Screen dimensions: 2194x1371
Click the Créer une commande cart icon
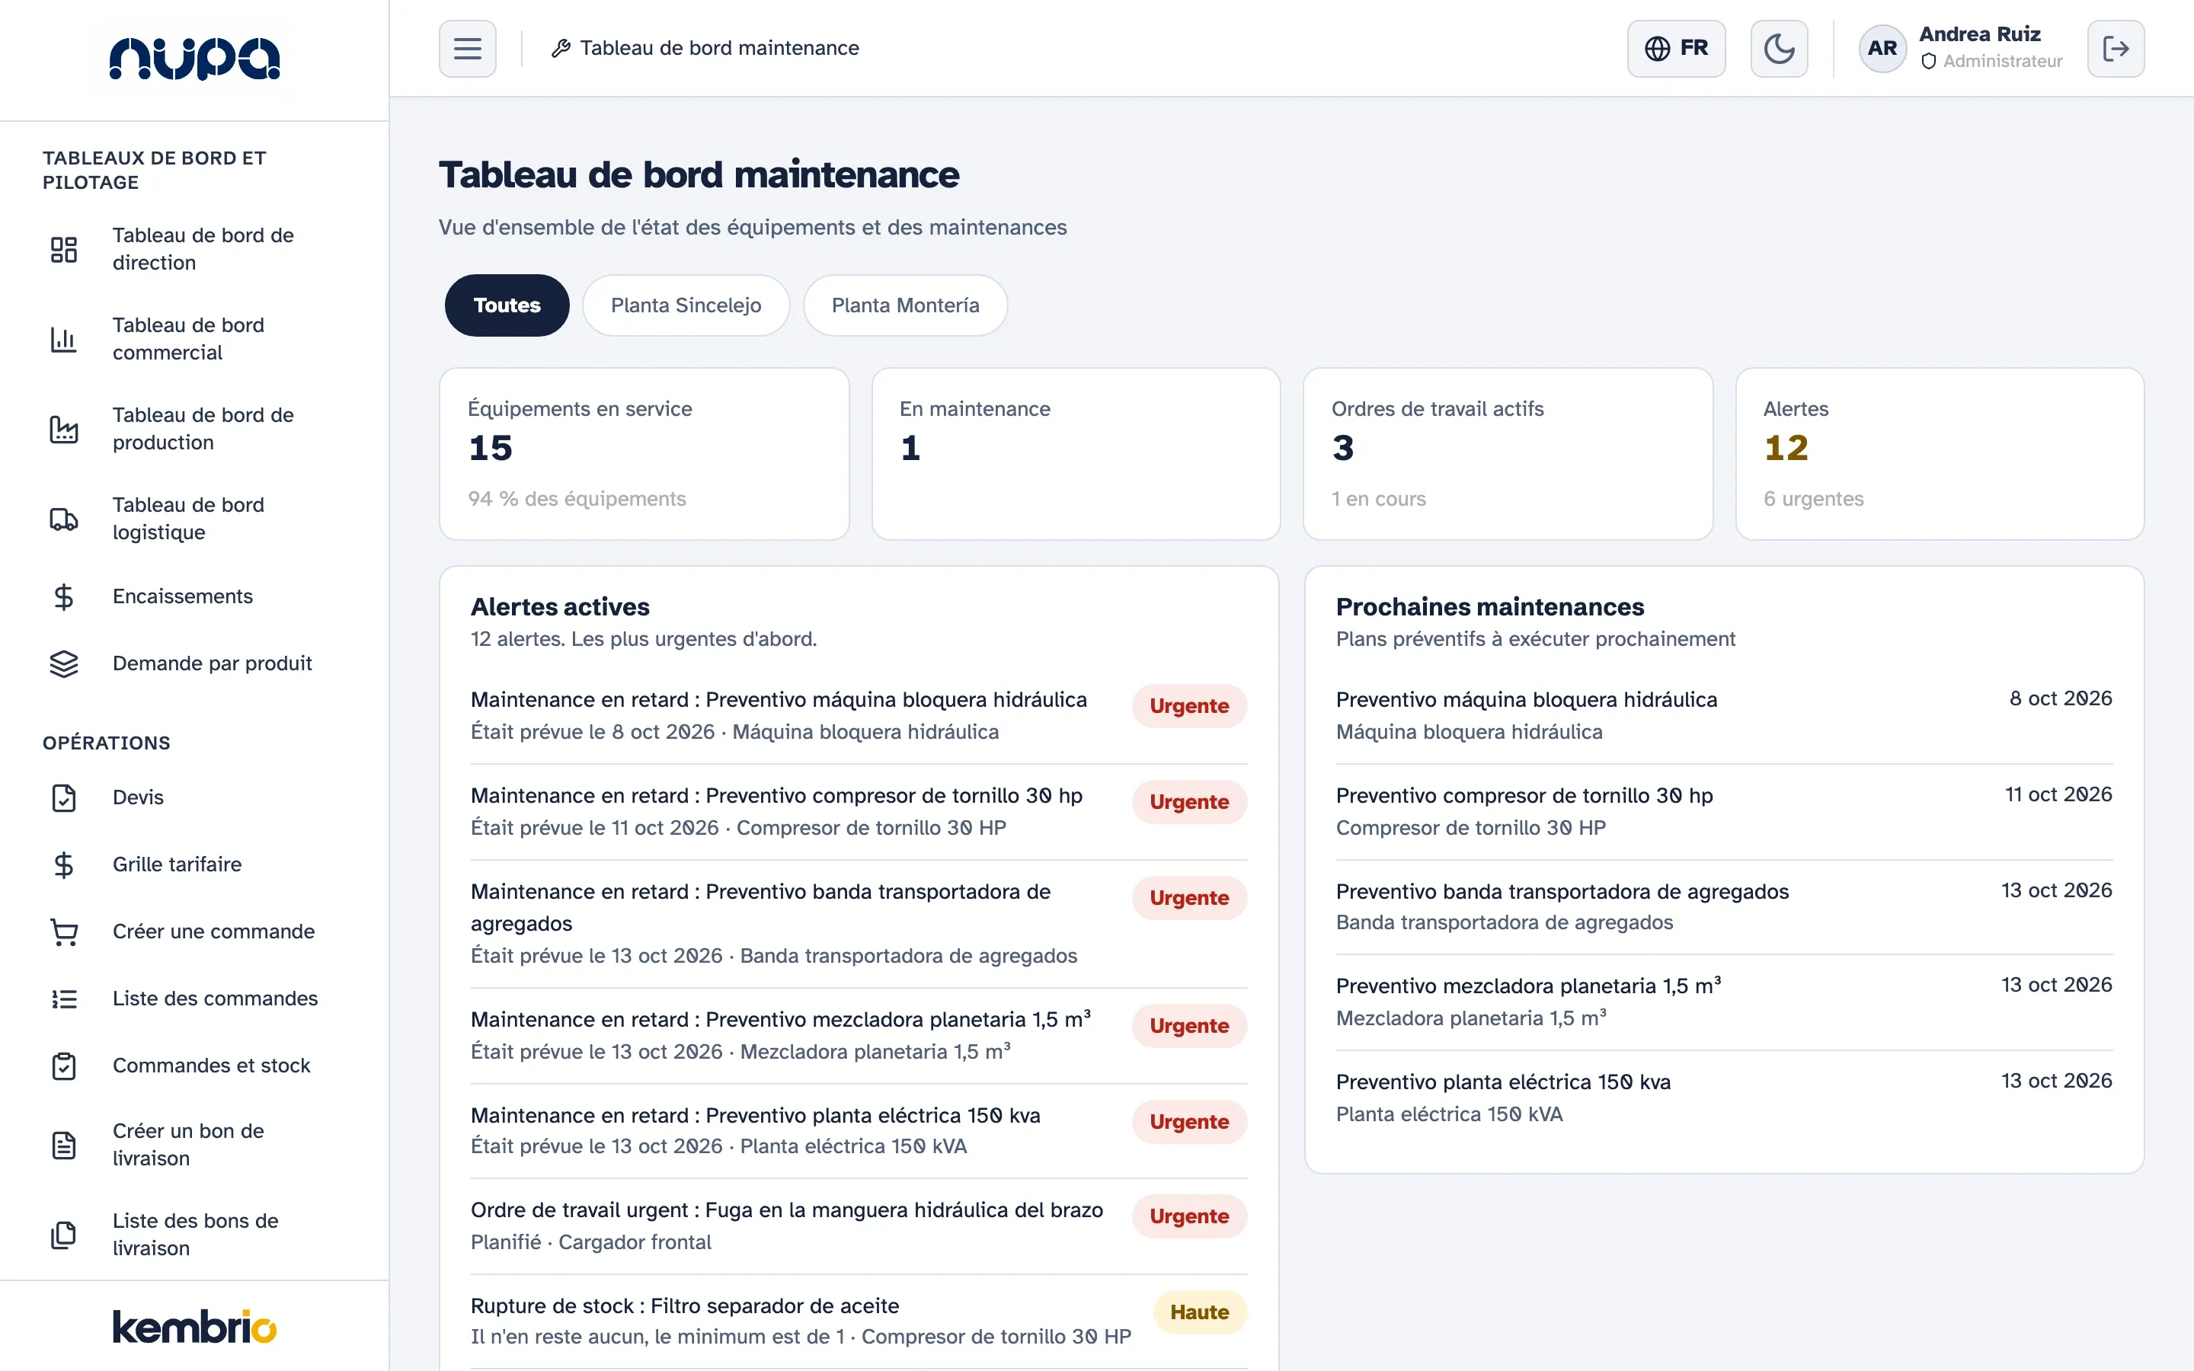tap(63, 932)
